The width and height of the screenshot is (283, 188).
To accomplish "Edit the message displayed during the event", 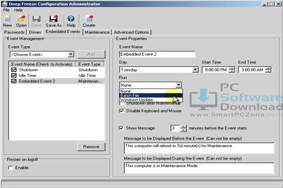I will point(199,168).
